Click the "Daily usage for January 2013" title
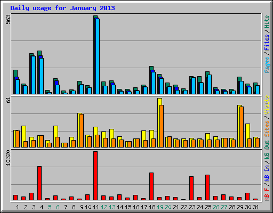The image size is (273, 213). click(x=62, y=8)
